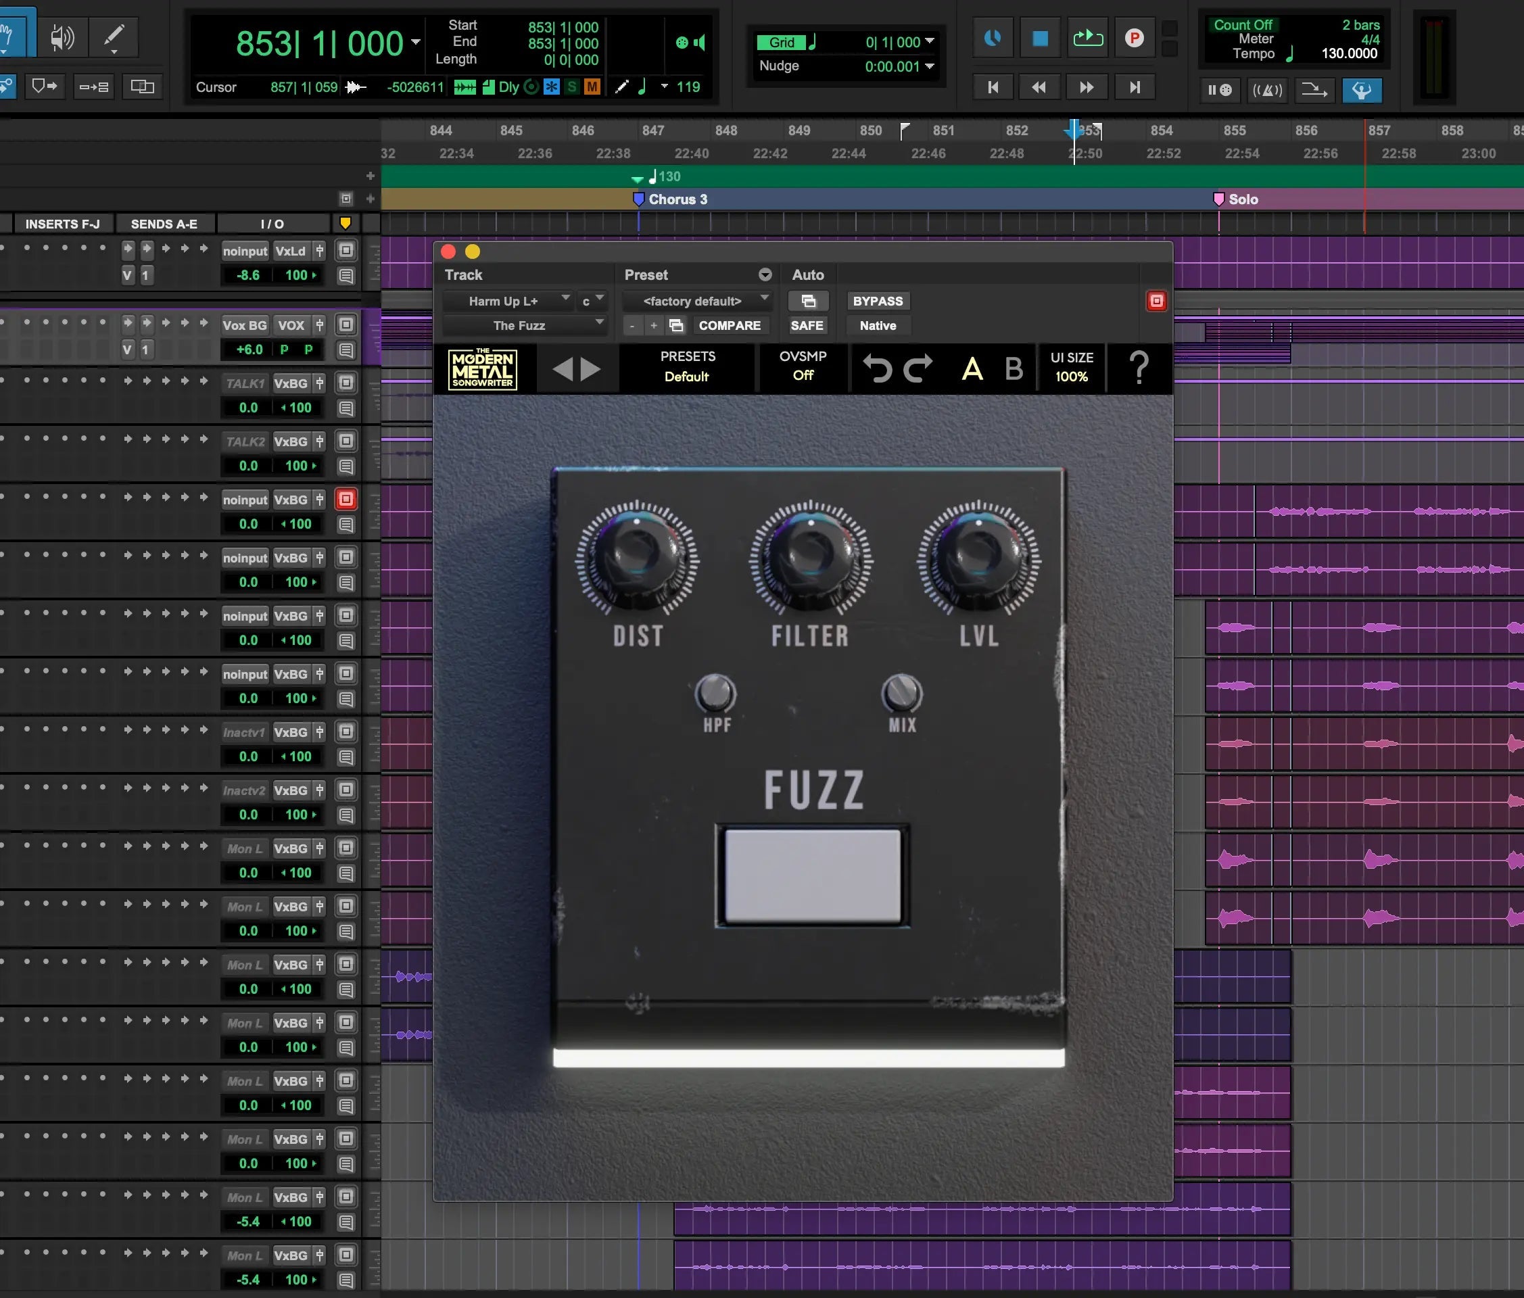This screenshot has width=1524, height=1298.
Task: Enable automation SAFE button
Action: point(807,326)
